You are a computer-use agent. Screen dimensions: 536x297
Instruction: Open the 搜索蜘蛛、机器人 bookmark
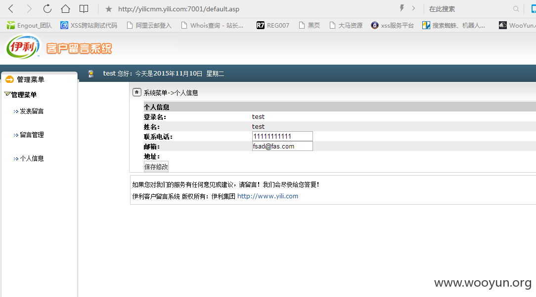coord(453,25)
